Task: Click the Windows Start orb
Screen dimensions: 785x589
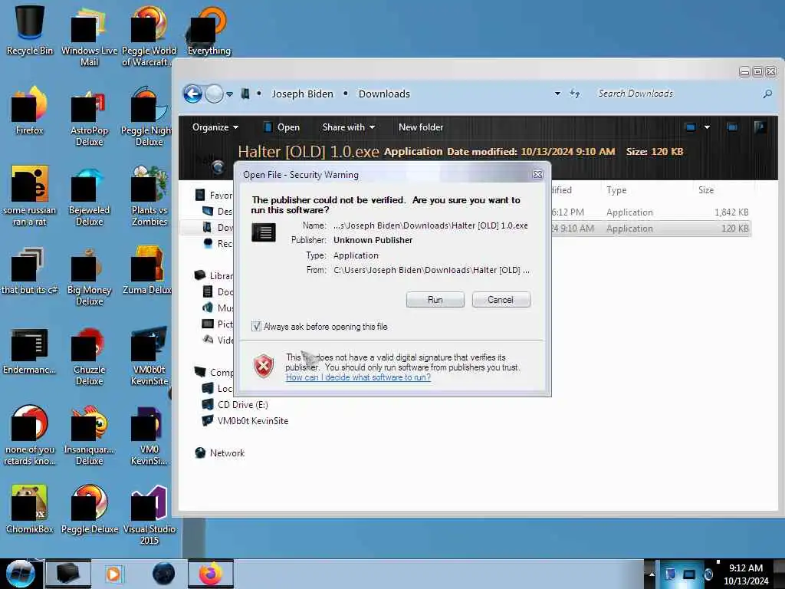Action: click(x=21, y=574)
